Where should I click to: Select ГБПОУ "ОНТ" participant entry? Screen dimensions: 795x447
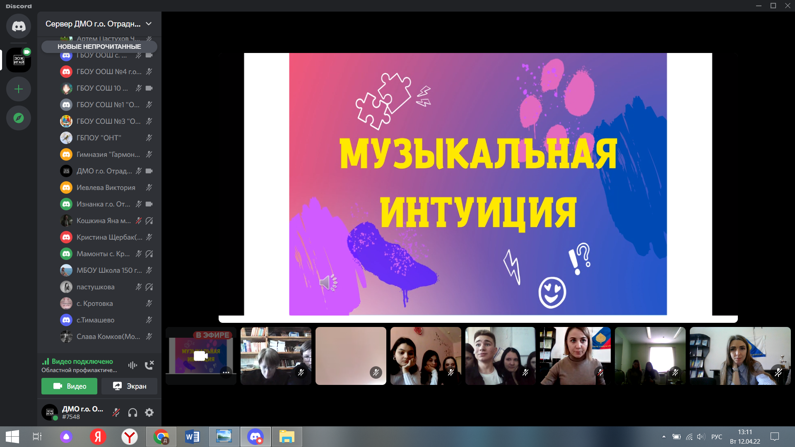(99, 138)
